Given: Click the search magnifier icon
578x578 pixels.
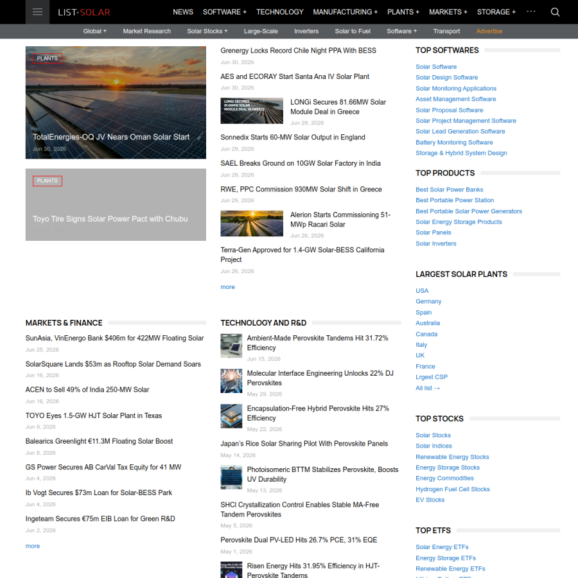Looking at the screenshot, I should 555,12.
